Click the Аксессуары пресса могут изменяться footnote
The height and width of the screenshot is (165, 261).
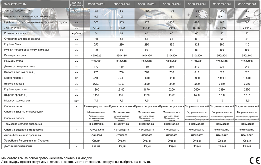coord(76,162)
